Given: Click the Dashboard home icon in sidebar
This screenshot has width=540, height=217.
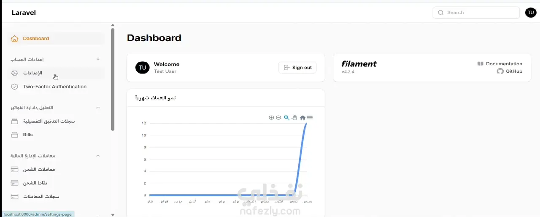Looking at the screenshot, I should 14,38.
